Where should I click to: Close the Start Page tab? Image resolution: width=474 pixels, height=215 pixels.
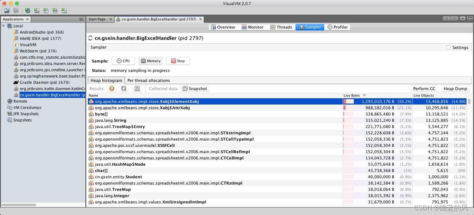(x=111, y=19)
